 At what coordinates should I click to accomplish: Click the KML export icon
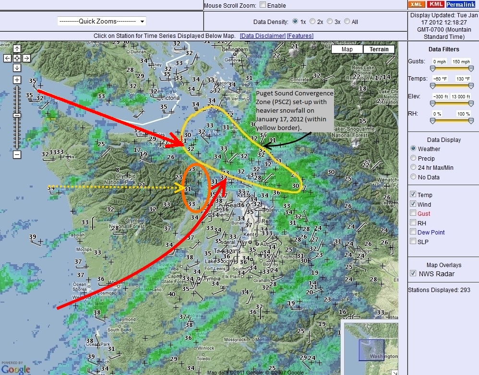[435, 4]
